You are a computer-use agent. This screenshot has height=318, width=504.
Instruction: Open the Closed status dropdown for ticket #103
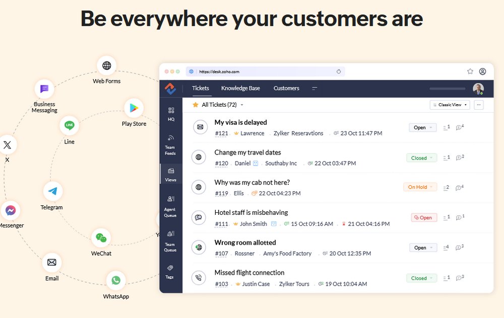tap(422, 278)
